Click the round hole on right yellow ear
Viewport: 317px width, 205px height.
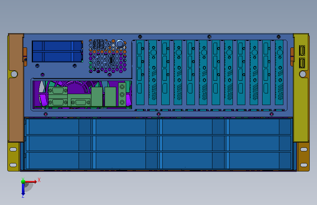303,74
